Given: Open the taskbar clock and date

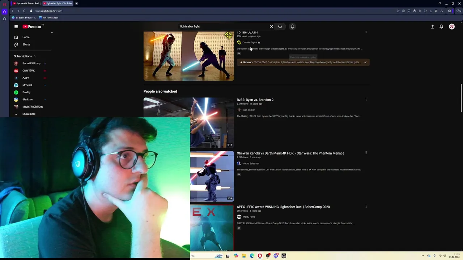Looking at the screenshot, I should pos(454,256).
